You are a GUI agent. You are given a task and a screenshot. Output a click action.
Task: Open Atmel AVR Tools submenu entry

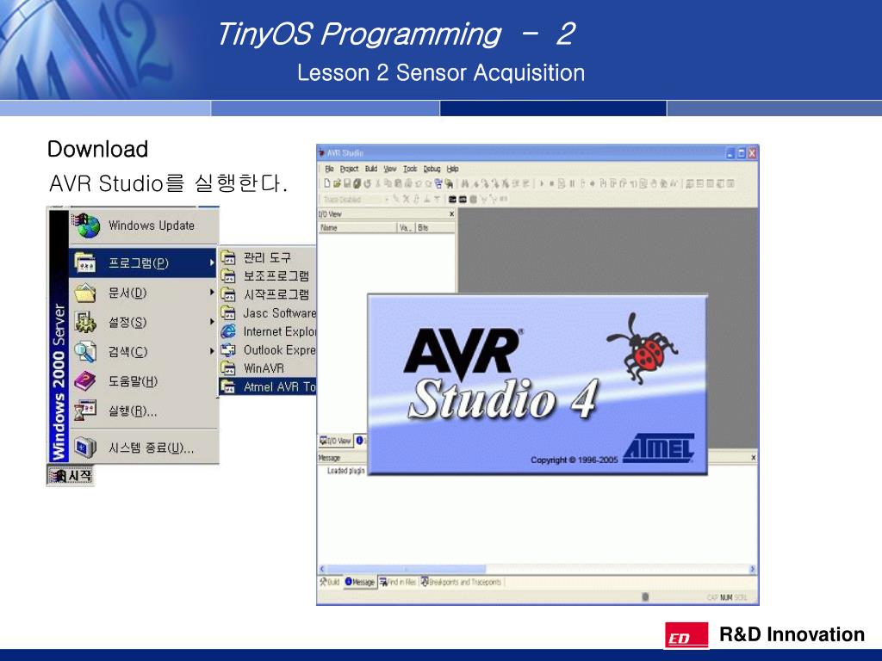[x=268, y=386]
